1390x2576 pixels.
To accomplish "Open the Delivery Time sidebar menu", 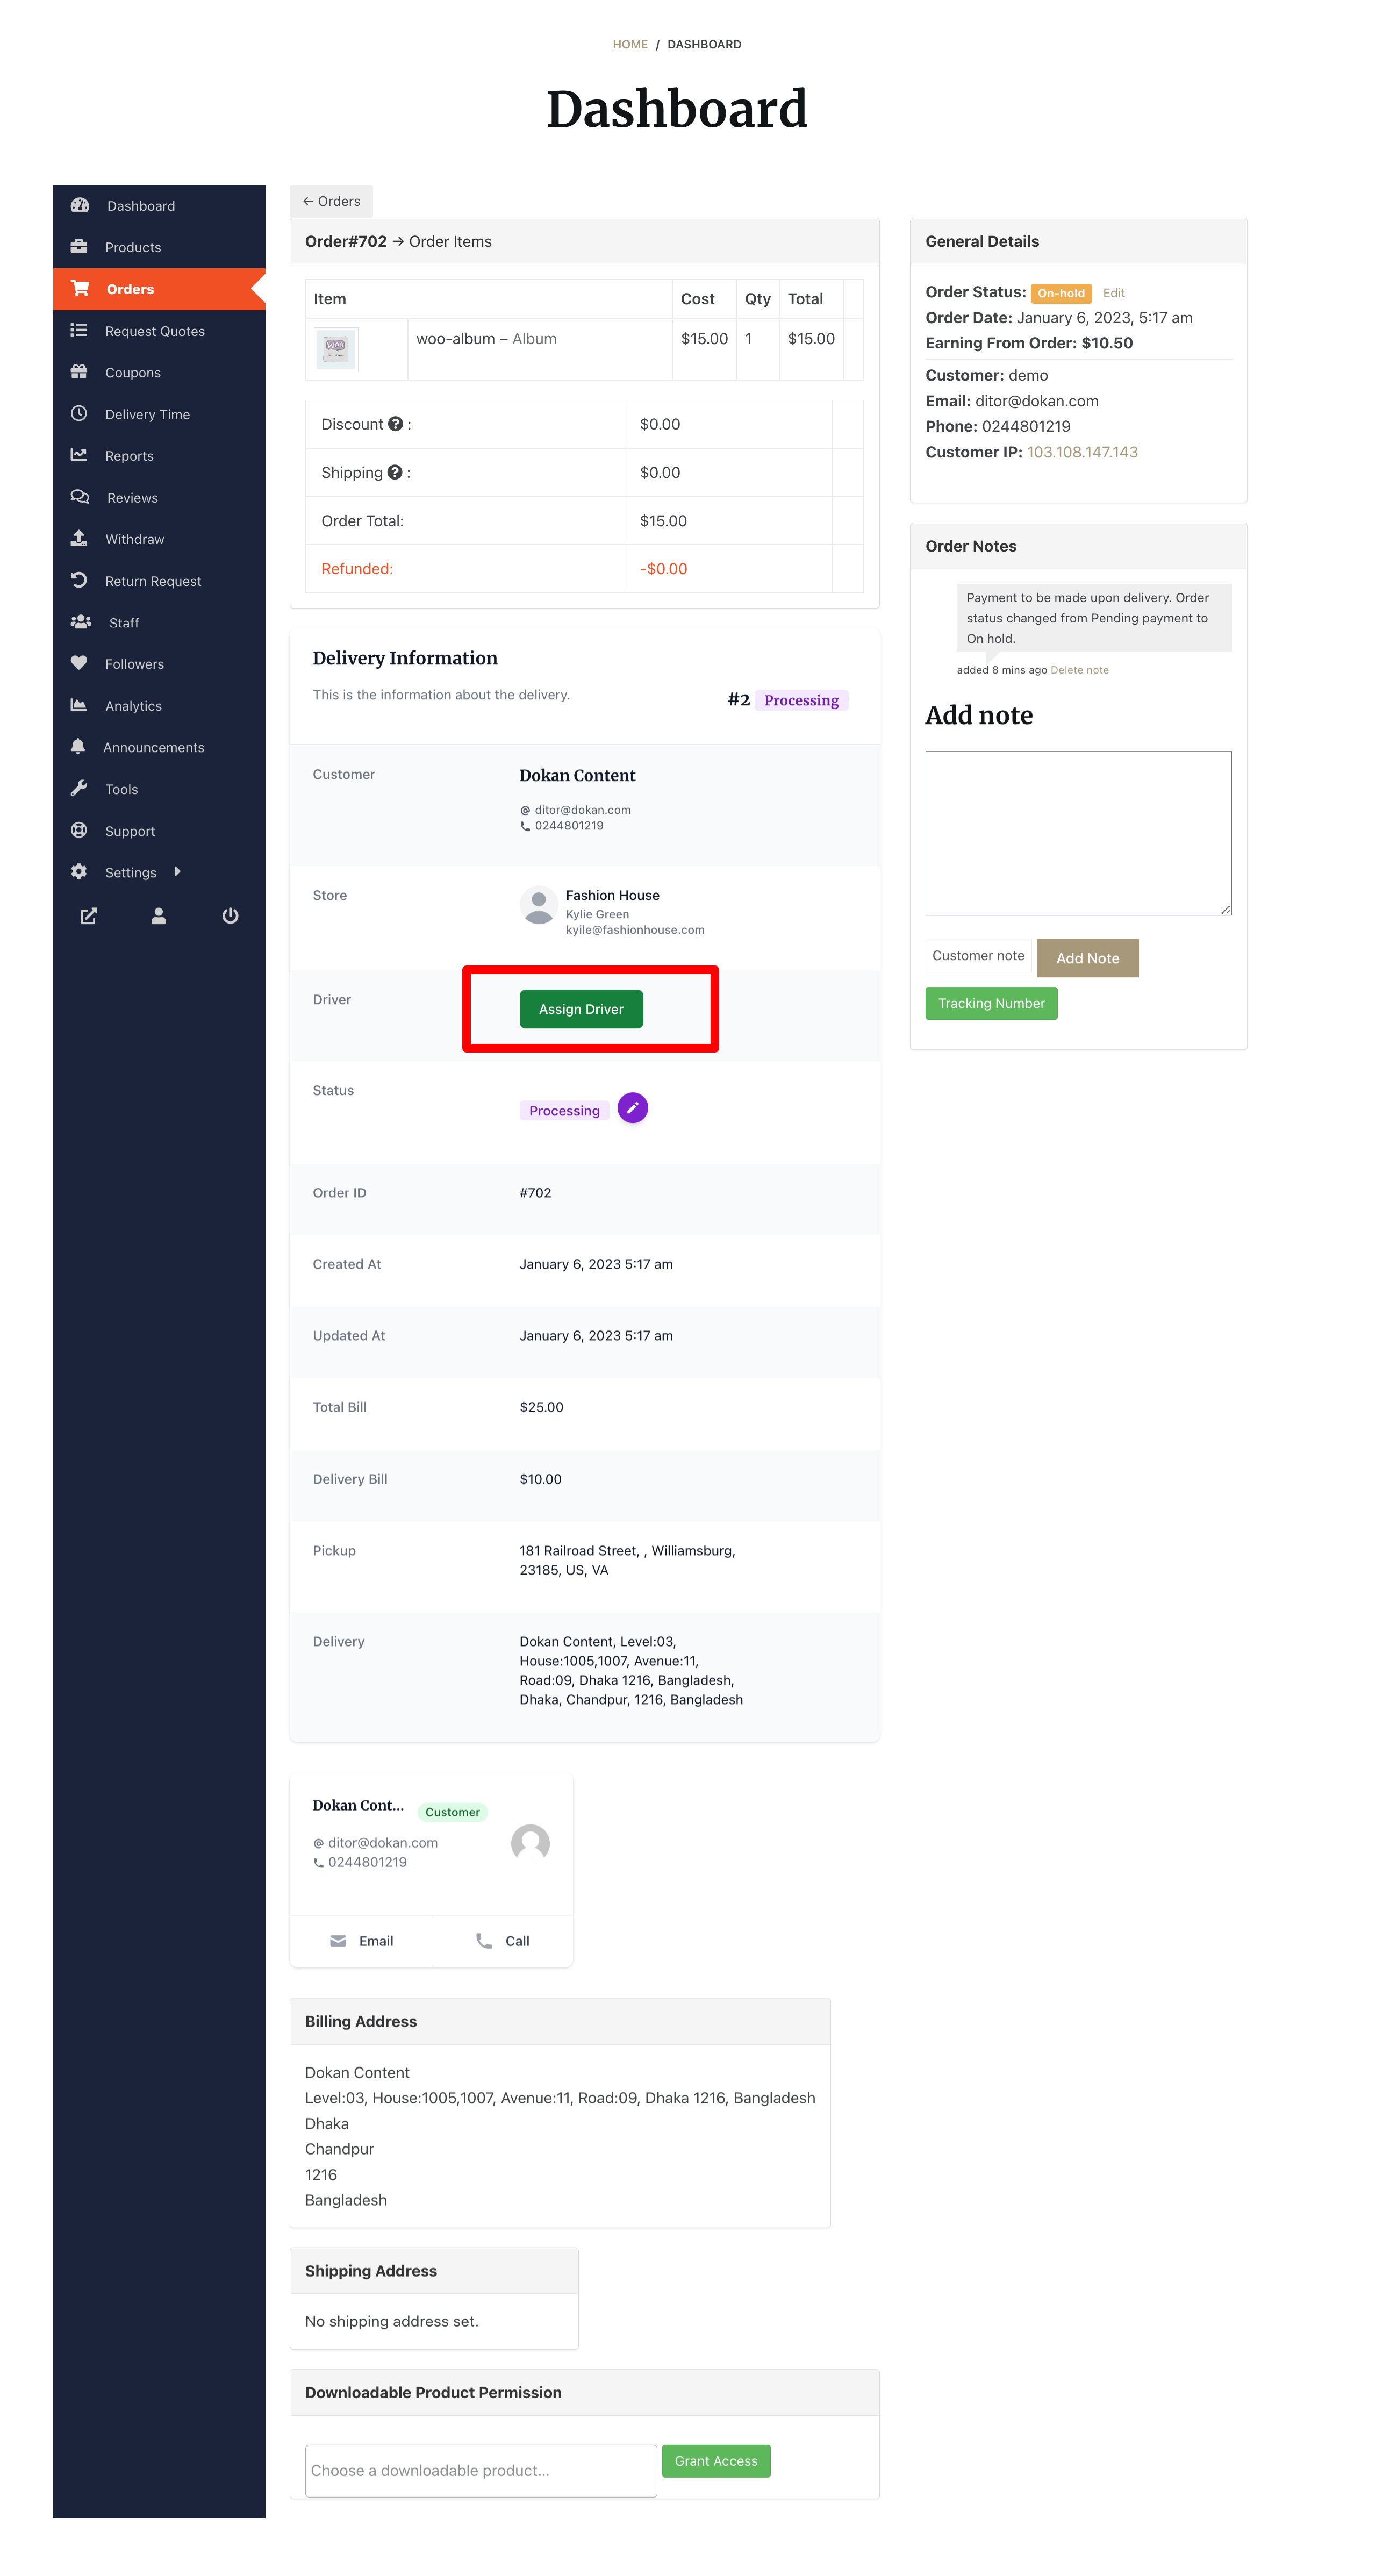I will click(x=147, y=414).
